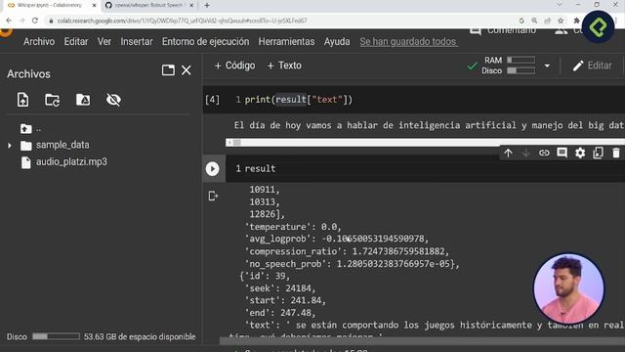The height and width of the screenshot is (352, 625).
Task: Select the 'end': 247.48 output line
Action: tap(280, 313)
